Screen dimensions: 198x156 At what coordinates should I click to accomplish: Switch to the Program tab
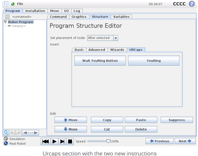[13, 11]
